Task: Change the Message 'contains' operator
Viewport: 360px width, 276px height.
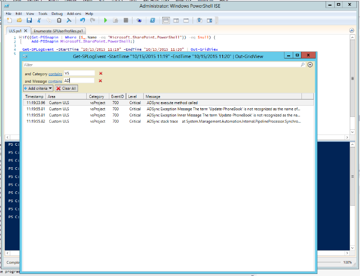Action: coord(55,81)
